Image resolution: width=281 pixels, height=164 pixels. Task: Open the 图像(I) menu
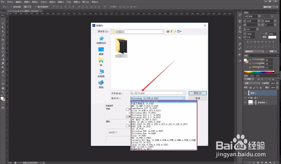[x=27, y=2]
